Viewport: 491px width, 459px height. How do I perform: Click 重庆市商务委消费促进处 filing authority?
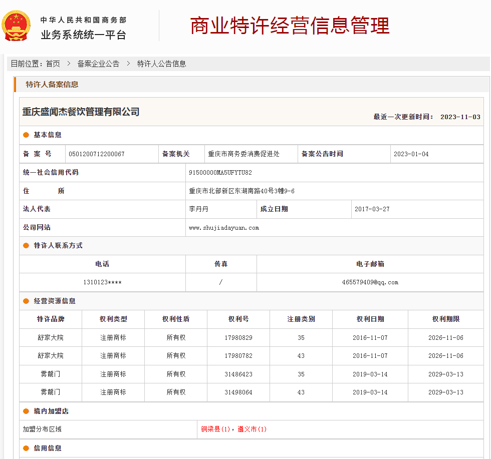(243, 154)
